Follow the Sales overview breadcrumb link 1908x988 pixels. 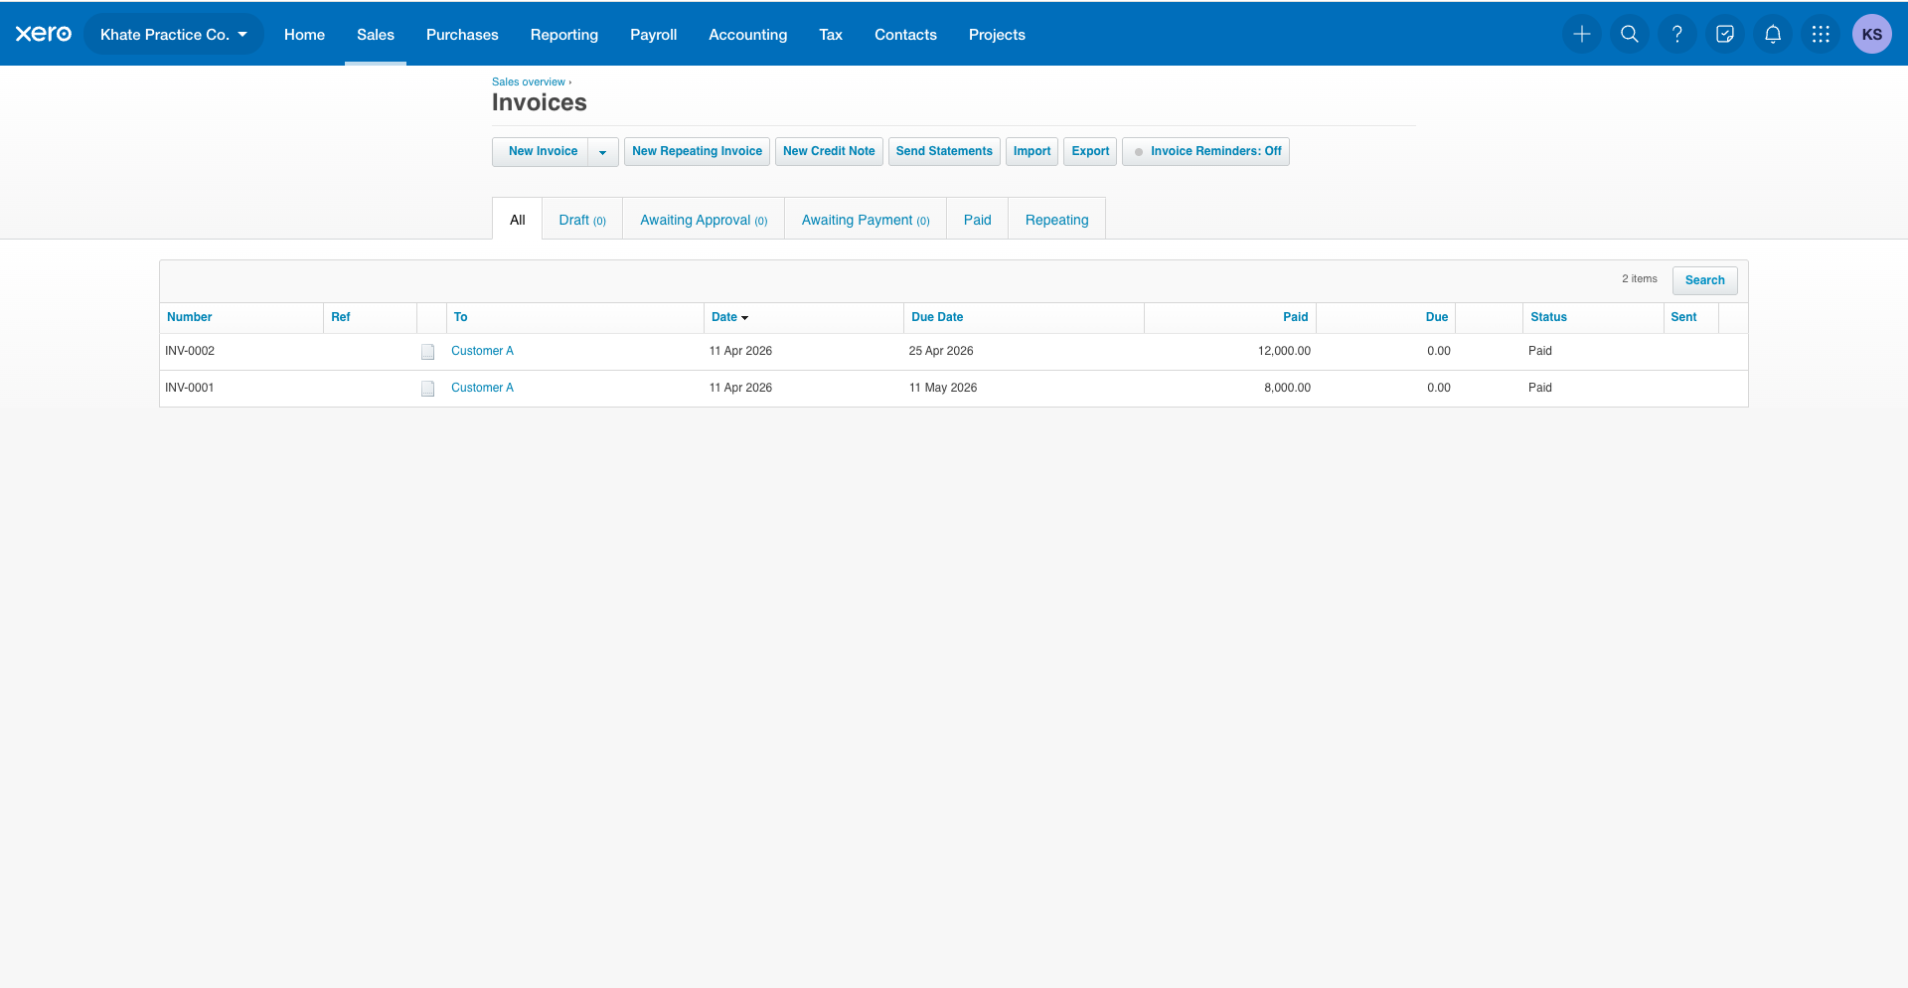pyautogui.click(x=529, y=82)
